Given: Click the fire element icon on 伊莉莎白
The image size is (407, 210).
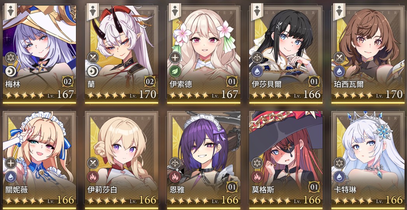Looking at the screenshot, I should click(93, 177).
